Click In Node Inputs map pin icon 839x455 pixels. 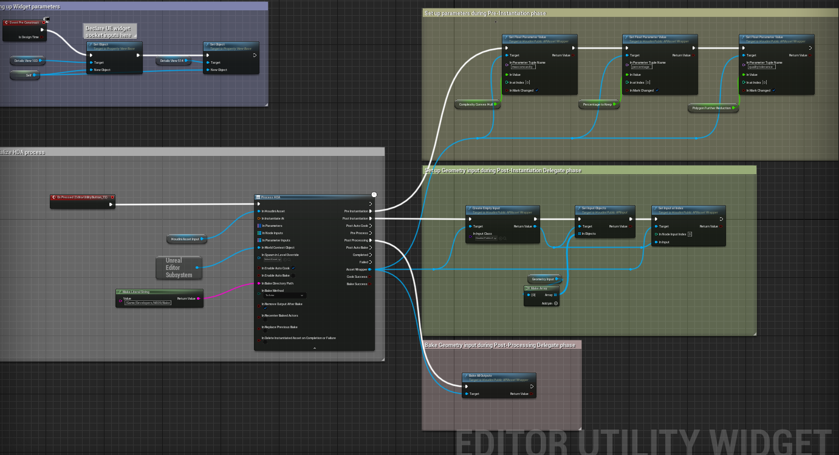pyautogui.click(x=259, y=233)
